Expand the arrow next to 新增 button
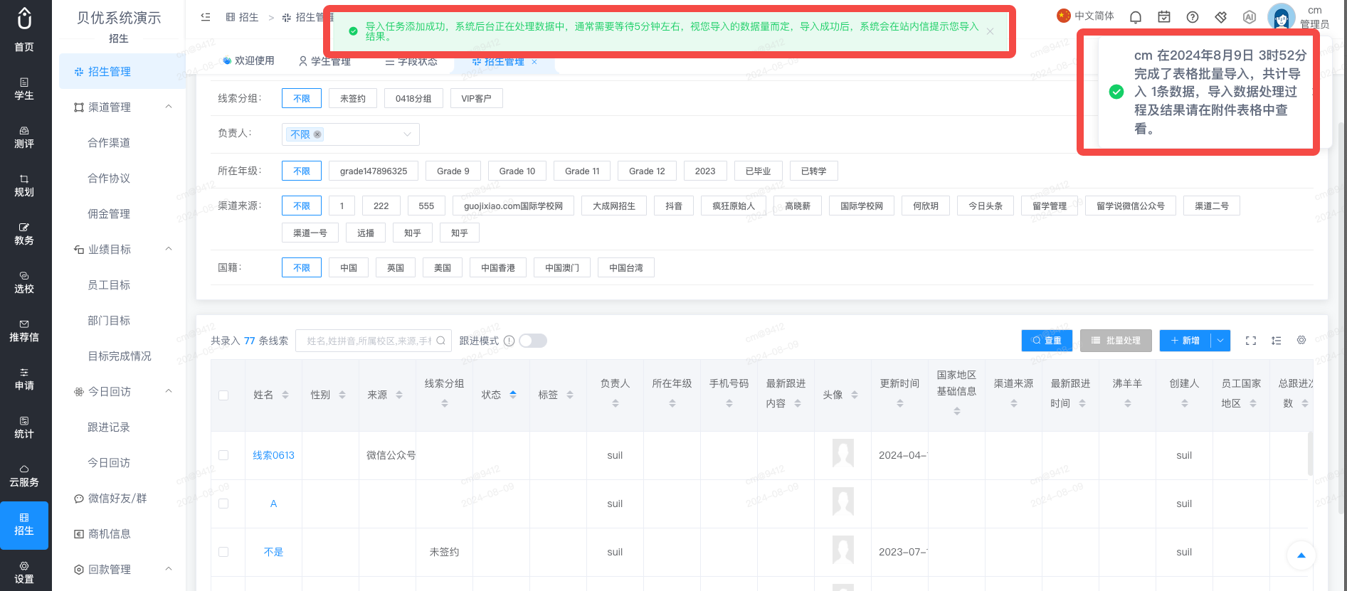1347x591 pixels. coord(1220,341)
